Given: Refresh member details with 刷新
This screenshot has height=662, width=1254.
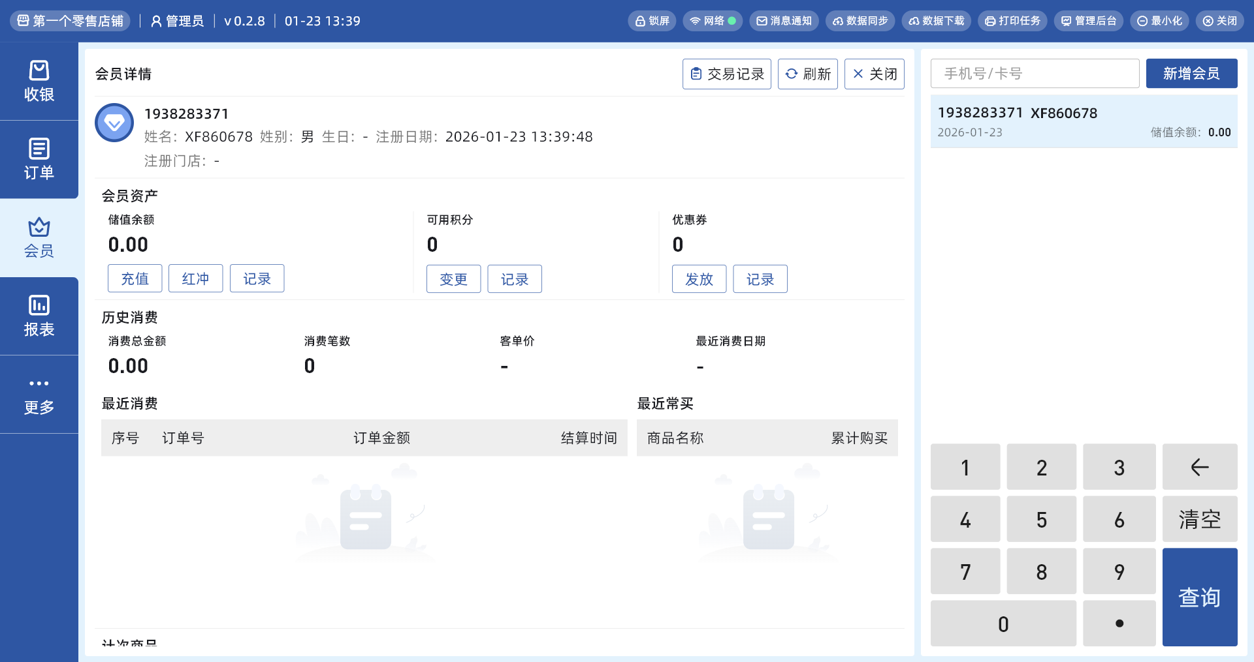Looking at the screenshot, I should click(x=808, y=74).
